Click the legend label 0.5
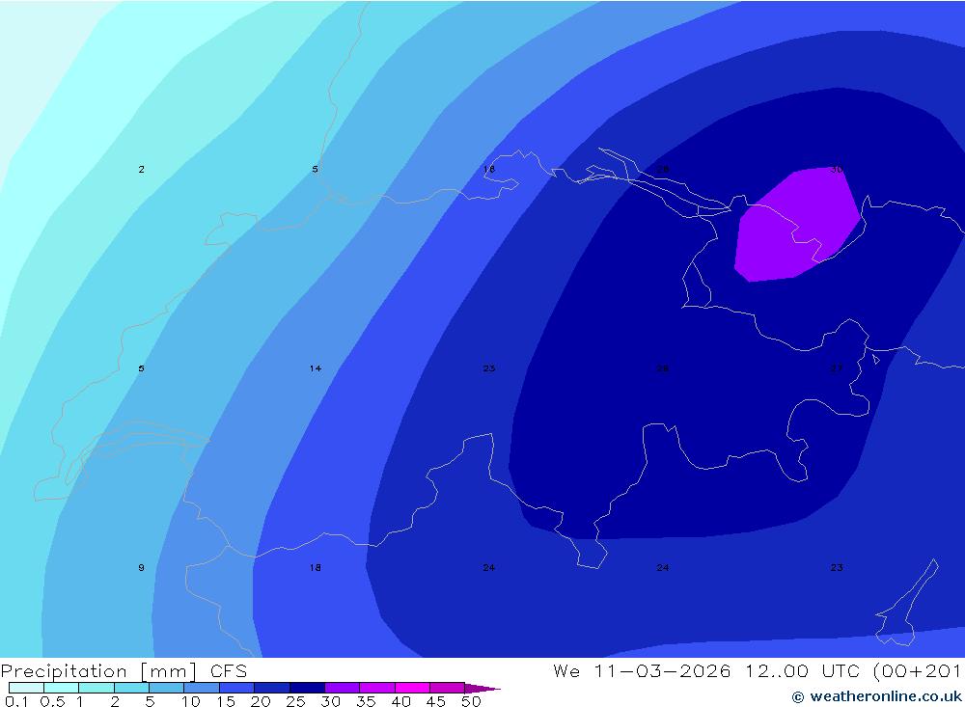The image size is (965, 707). tap(52, 701)
